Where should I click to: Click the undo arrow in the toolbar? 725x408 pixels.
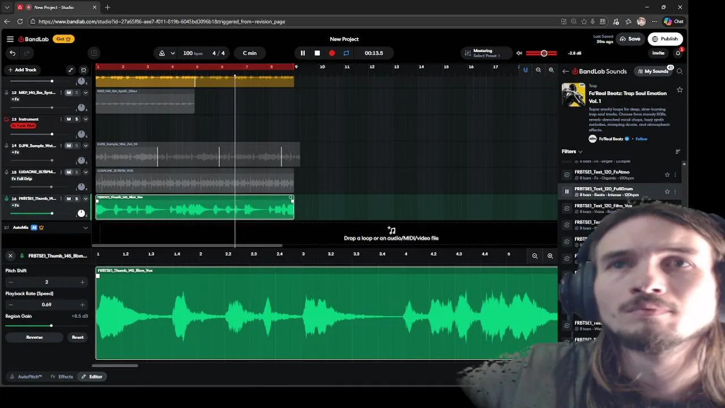[x=12, y=53]
